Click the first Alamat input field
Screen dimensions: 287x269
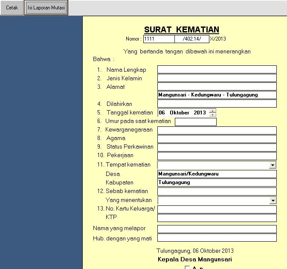(x=217, y=87)
